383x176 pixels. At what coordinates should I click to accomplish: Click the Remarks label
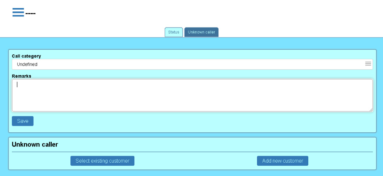point(21,76)
